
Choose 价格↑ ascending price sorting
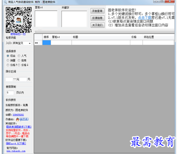(8, 65)
